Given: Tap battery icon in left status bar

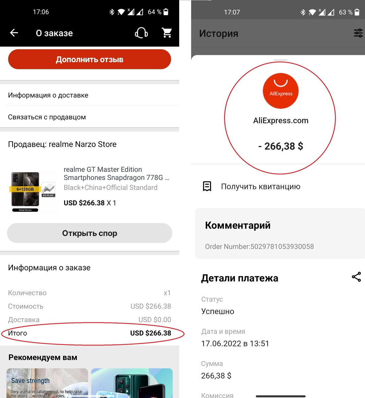Looking at the screenshot, I should (x=166, y=12).
